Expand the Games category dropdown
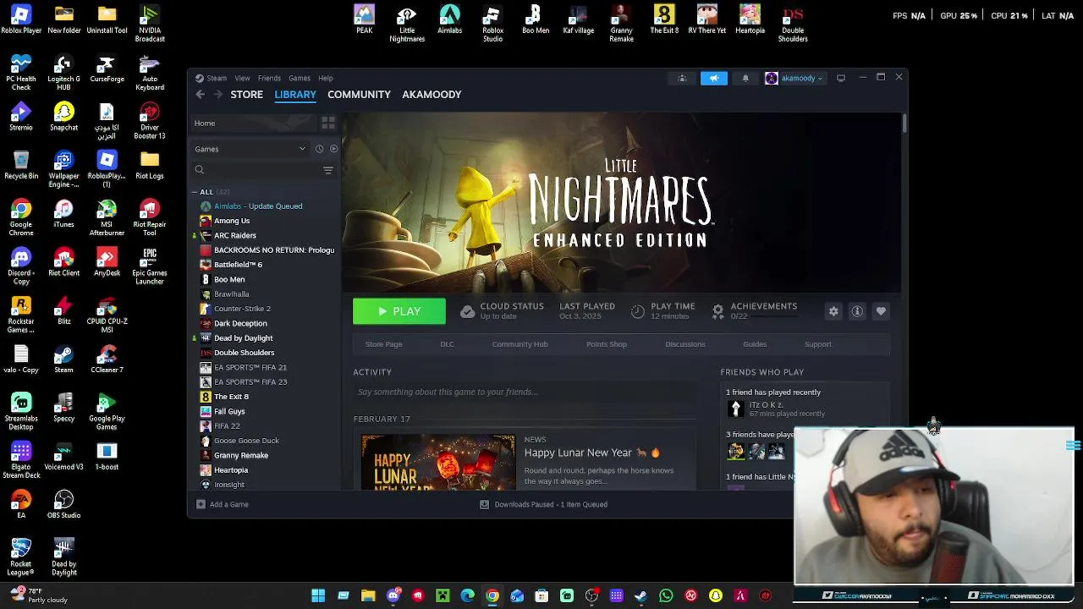This screenshot has height=609, width=1083. click(x=250, y=149)
